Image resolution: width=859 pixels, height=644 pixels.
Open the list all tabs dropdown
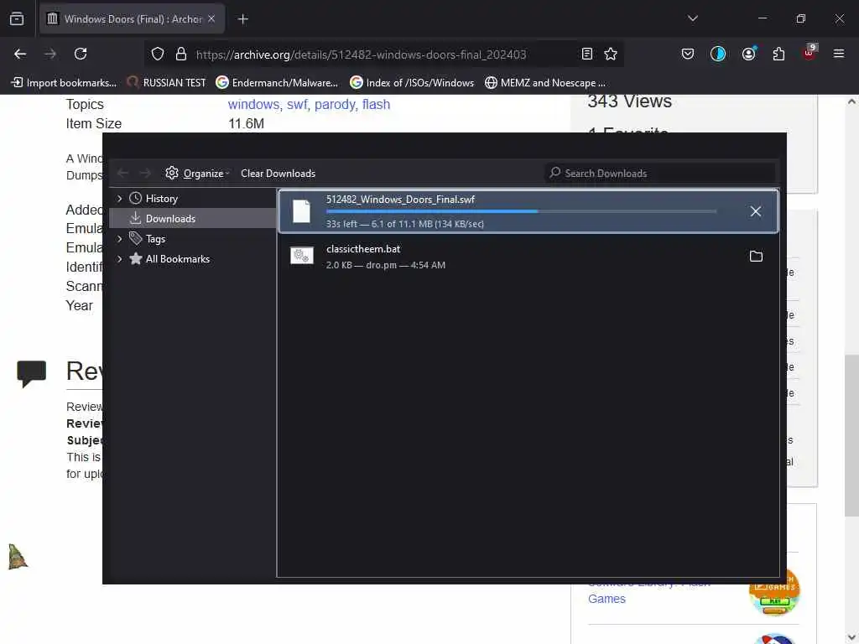point(692,18)
